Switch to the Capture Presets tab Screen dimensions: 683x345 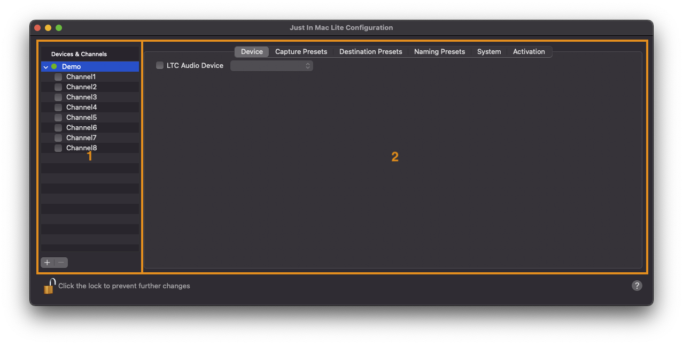301,51
